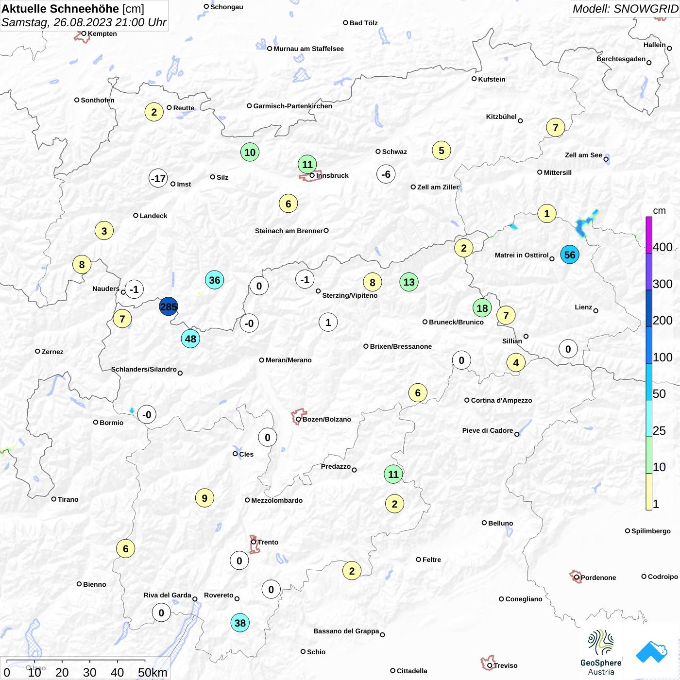
Task: Click the 50km scale bar label
Action: (x=153, y=672)
